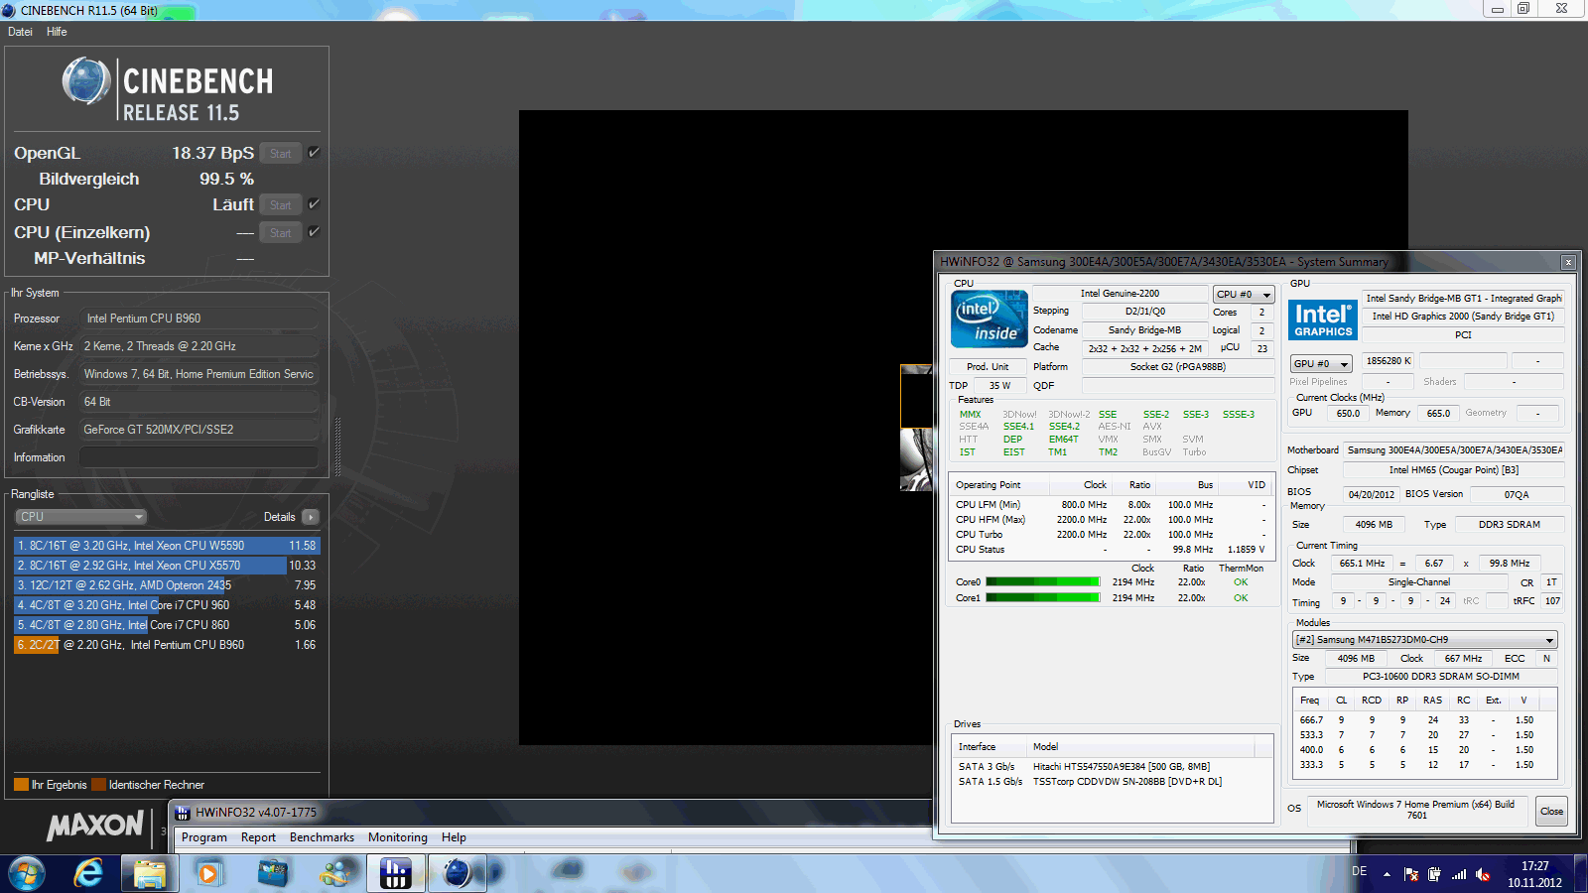Open the Report menu in HWiNFO32
This screenshot has height=893, width=1588.
coord(258,837)
